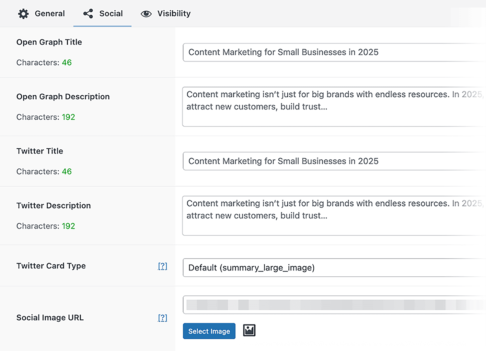
Task: Open the Twitter Card Type dropdown
Action: (334, 268)
